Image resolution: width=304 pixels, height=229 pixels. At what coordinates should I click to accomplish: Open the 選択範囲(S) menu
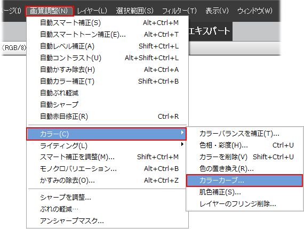[x=134, y=11]
